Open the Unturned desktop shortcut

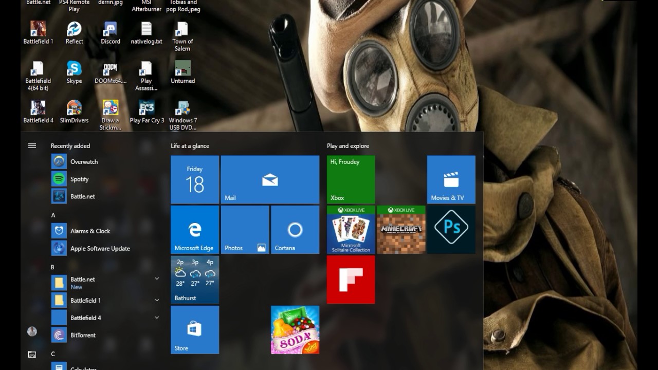click(182, 72)
